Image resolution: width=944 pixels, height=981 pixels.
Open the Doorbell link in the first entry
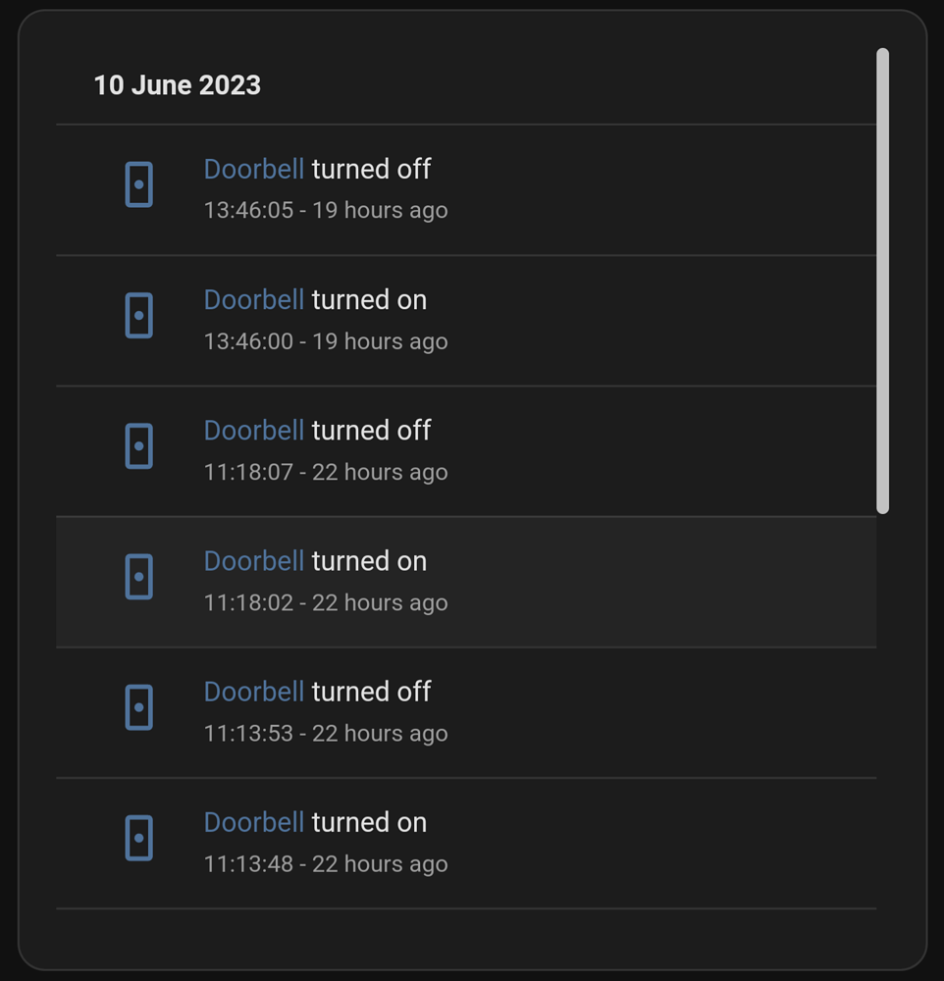click(253, 169)
